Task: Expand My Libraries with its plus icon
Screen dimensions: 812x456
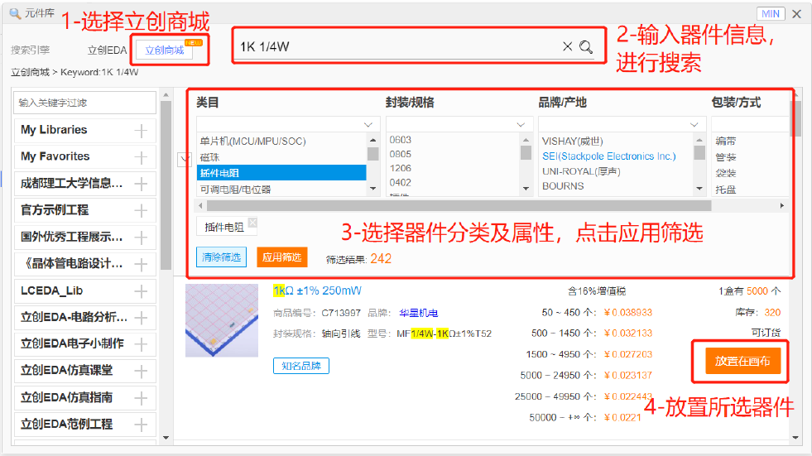Action: click(141, 131)
